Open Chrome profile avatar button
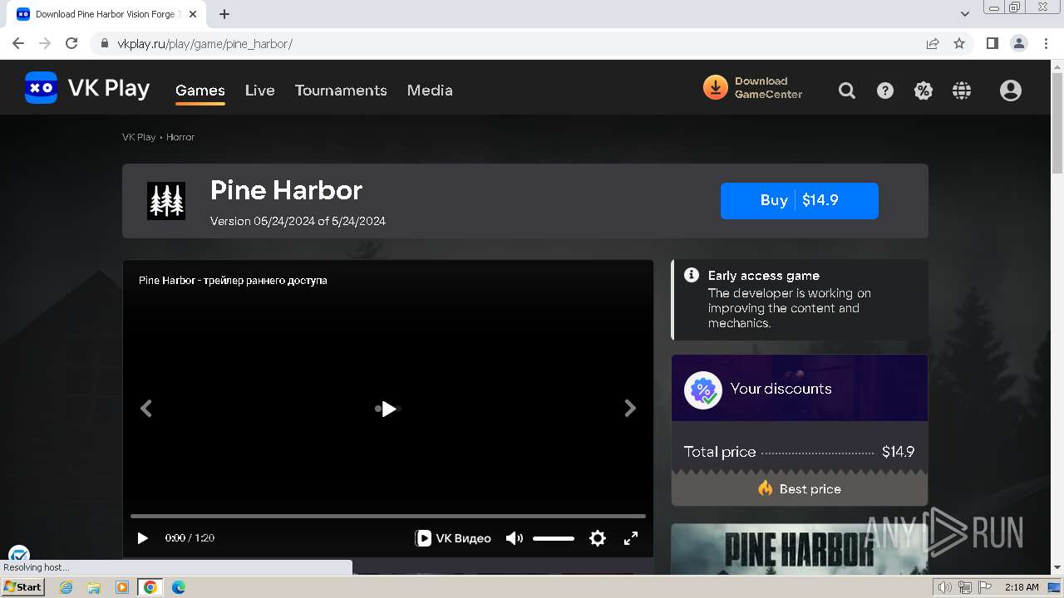Viewport: 1064px width, 598px height. (1018, 43)
